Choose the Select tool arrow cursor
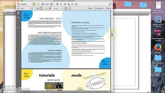The height and width of the screenshot is (93, 165). (x=37, y=8)
